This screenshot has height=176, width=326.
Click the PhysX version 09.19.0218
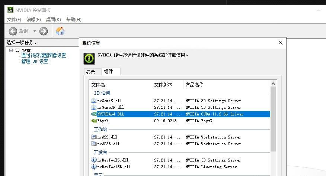point(165,121)
